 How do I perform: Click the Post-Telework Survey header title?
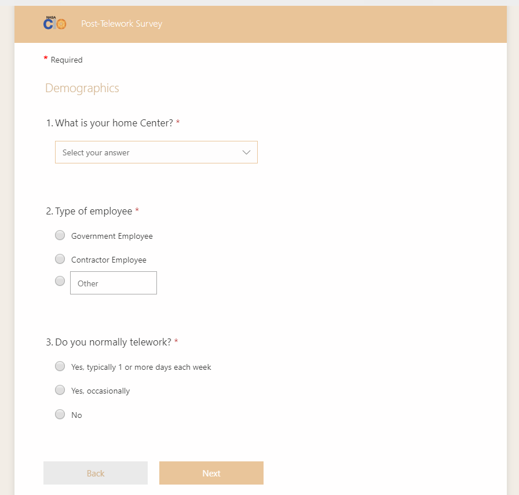pos(122,24)
